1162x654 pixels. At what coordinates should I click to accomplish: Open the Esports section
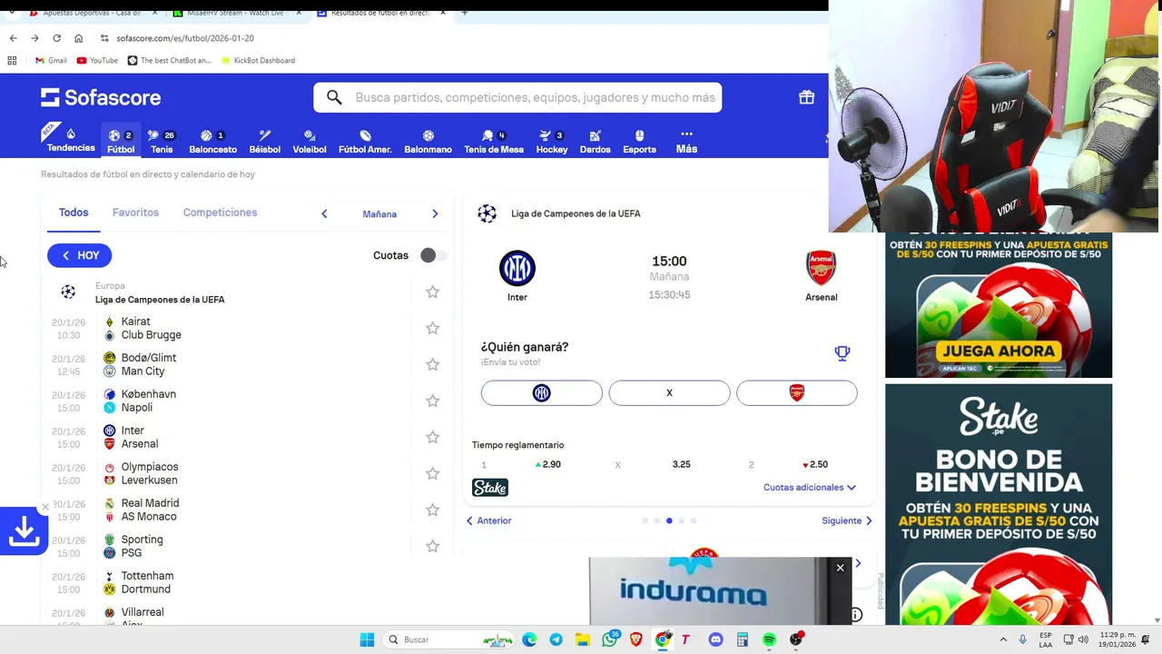coord(639,141)
